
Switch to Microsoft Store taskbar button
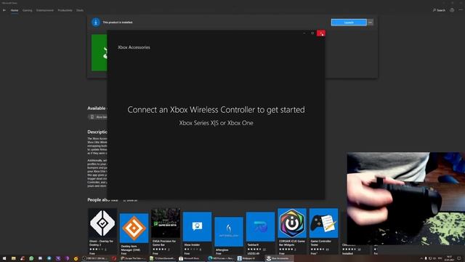tap(192, 258)
